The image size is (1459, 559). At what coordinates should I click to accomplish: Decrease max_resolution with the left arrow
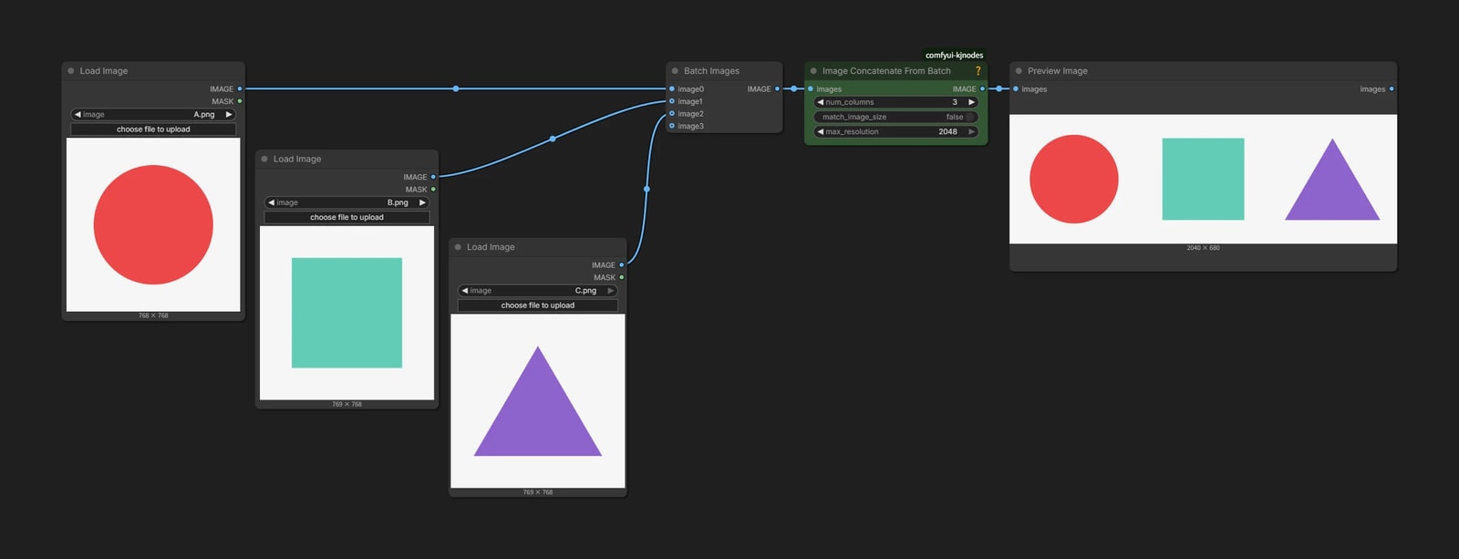(820, 131)
